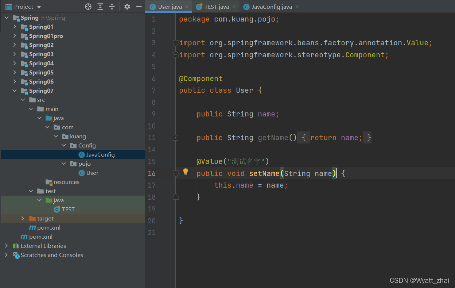Viewport: 455px width, 288px height.
Task: Switch to the TEST.java tab
Action: (x=217, y=7)
